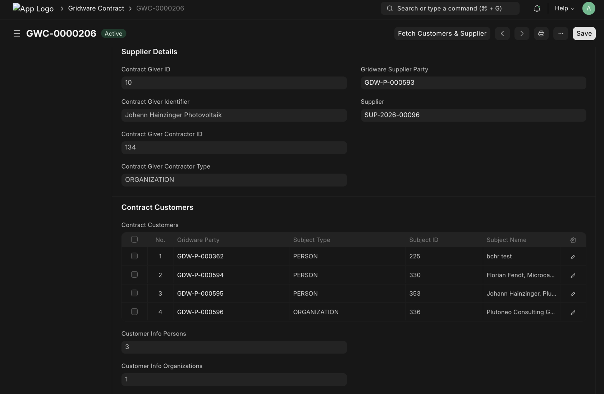Click Subject Name cell bchr test
604x394 pixels.
[x=521, y=256]
